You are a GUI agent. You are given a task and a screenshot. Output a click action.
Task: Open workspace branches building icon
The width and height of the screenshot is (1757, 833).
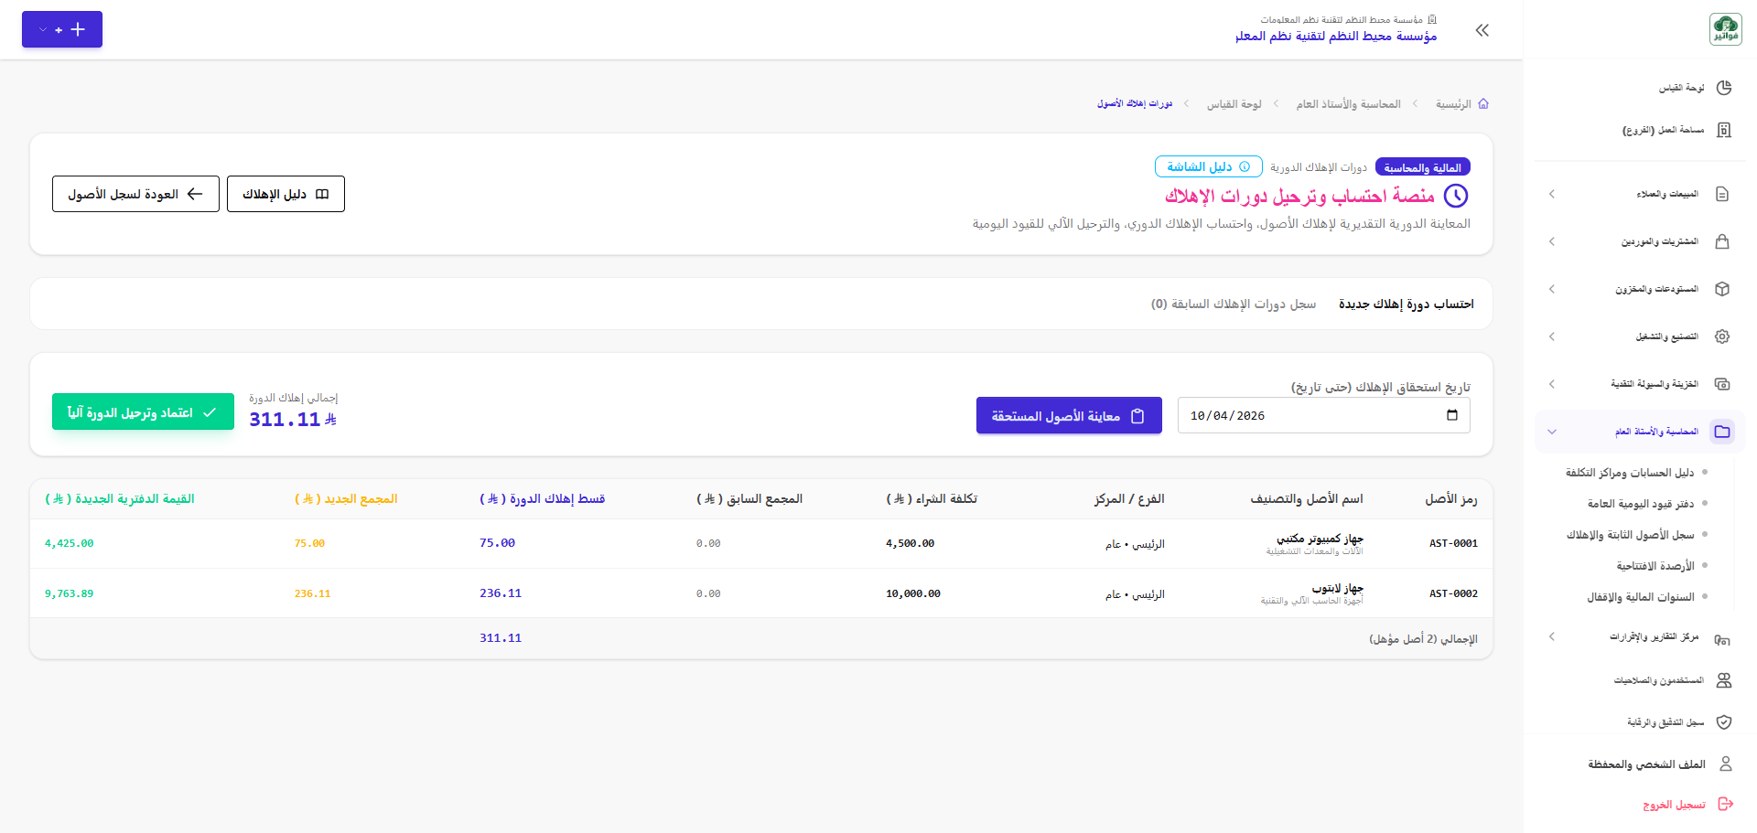1724,130
